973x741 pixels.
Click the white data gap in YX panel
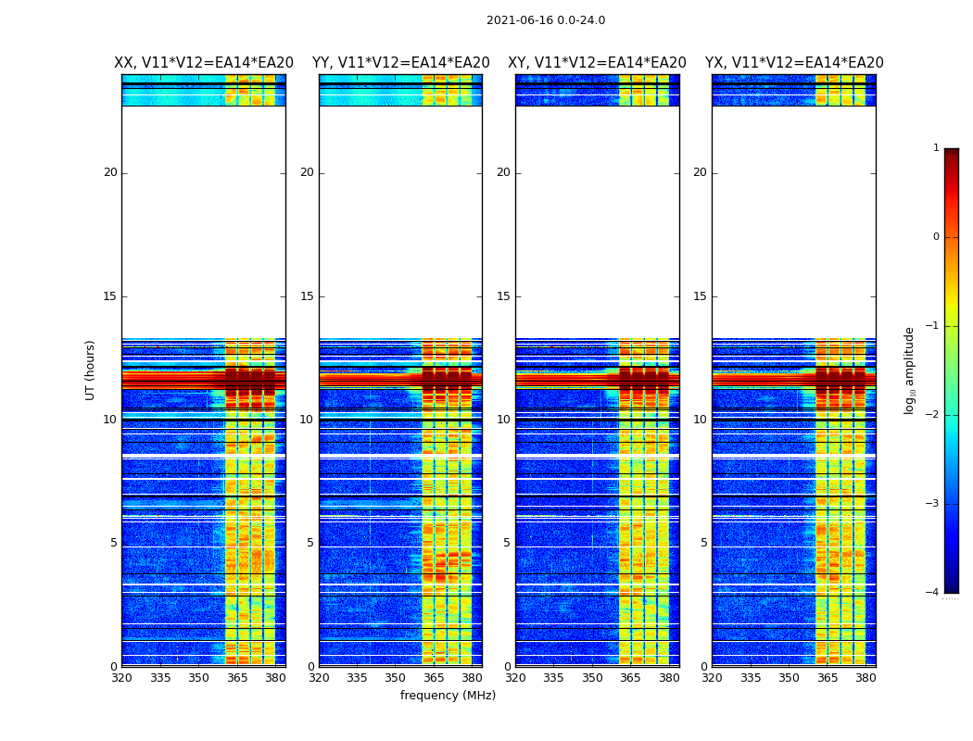coord(794,222)
